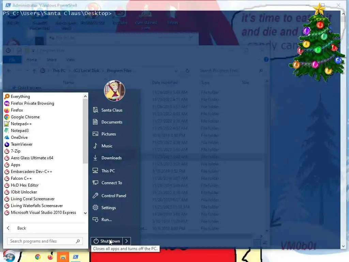The height and width of the screenshot is (262, 349).
Task: Open Chrome from the taskbar
Action: (38, 257)
